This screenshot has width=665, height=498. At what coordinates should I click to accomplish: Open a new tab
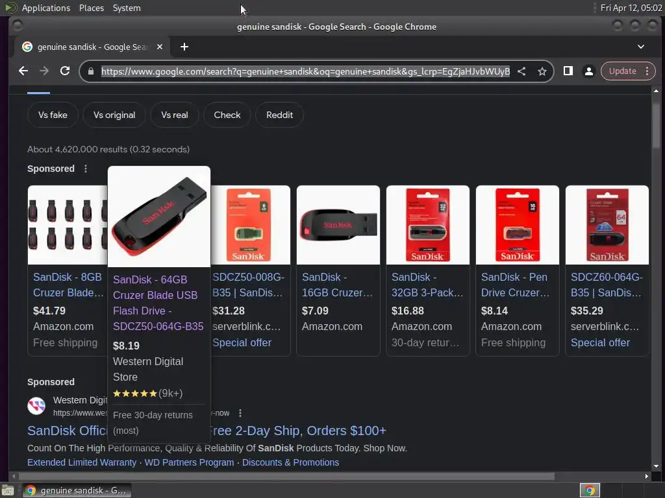point(184,47)
